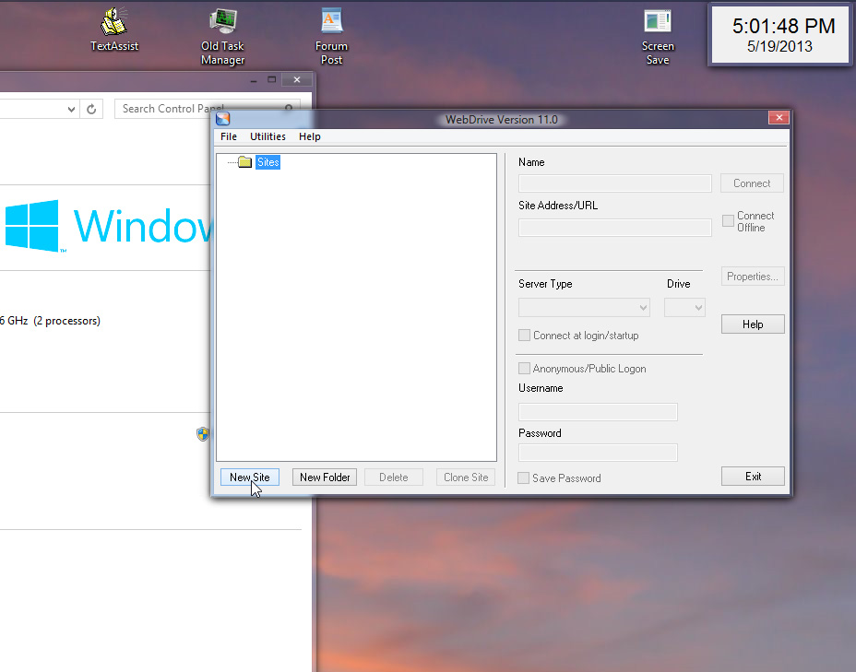The width and height of the screenshot is (856, 672).
Task: Close the Control Panel window
Action: [296, 79]
